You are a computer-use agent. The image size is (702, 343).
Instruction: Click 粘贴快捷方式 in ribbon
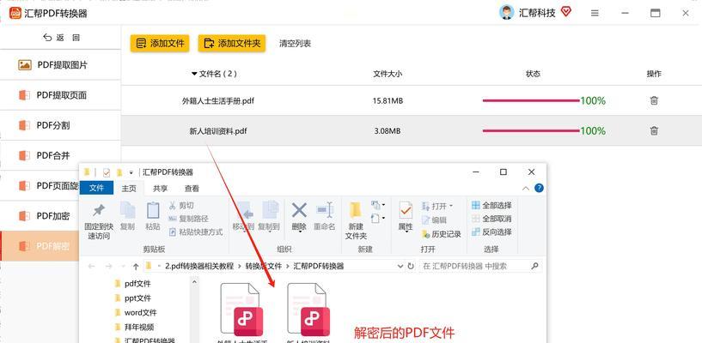[x=196, y=232]
